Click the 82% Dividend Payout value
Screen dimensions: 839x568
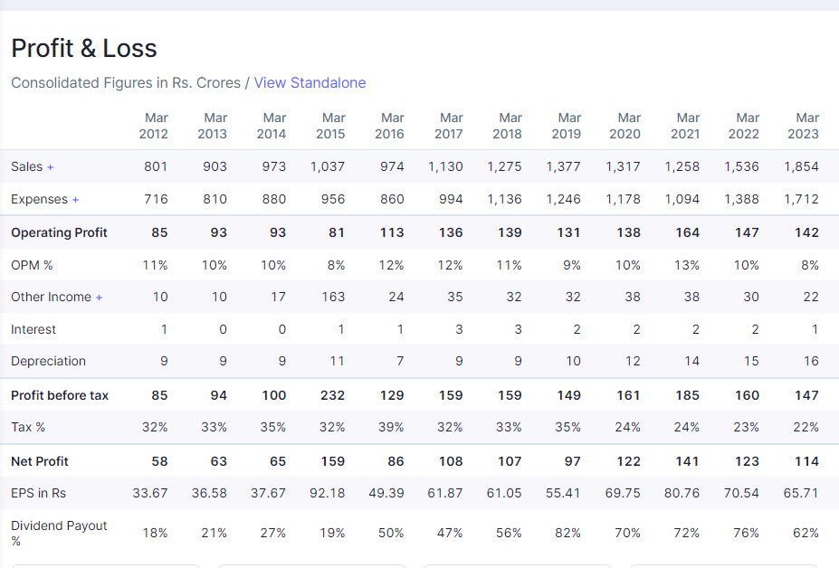click(567, 533)
